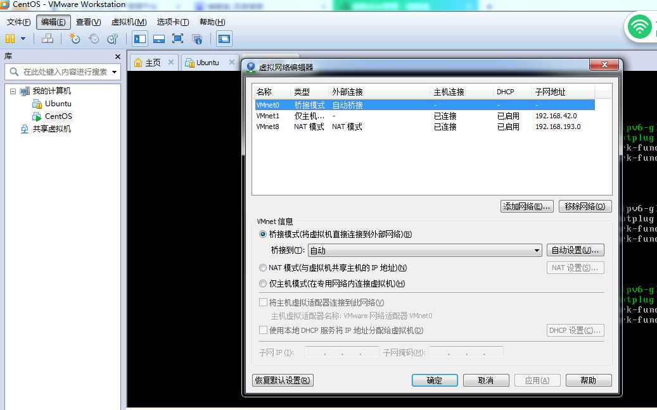Click subnet address 192.168.42.0 cell
657x410 pixels.
click(556, 116)
